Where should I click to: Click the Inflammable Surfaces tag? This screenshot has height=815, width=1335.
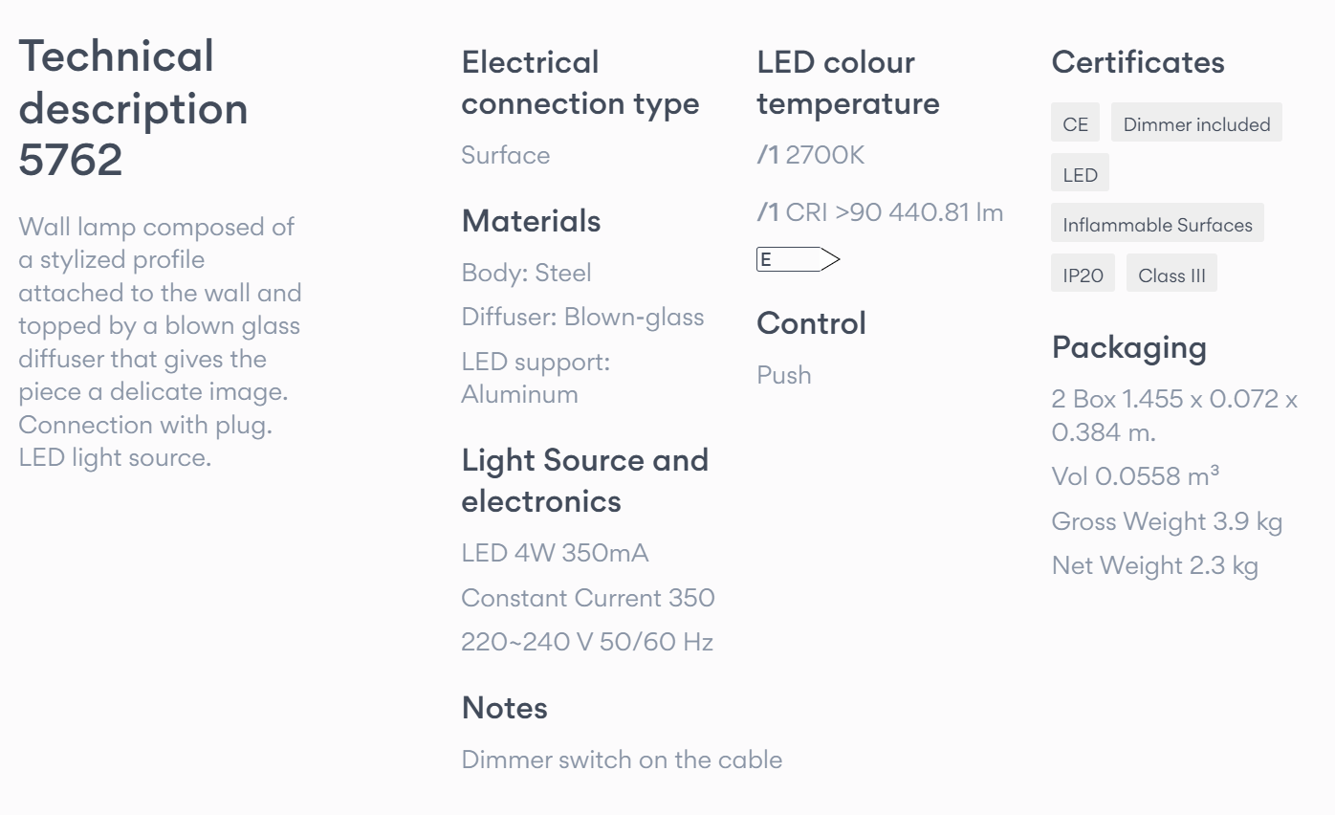(x=1157, y=224)
